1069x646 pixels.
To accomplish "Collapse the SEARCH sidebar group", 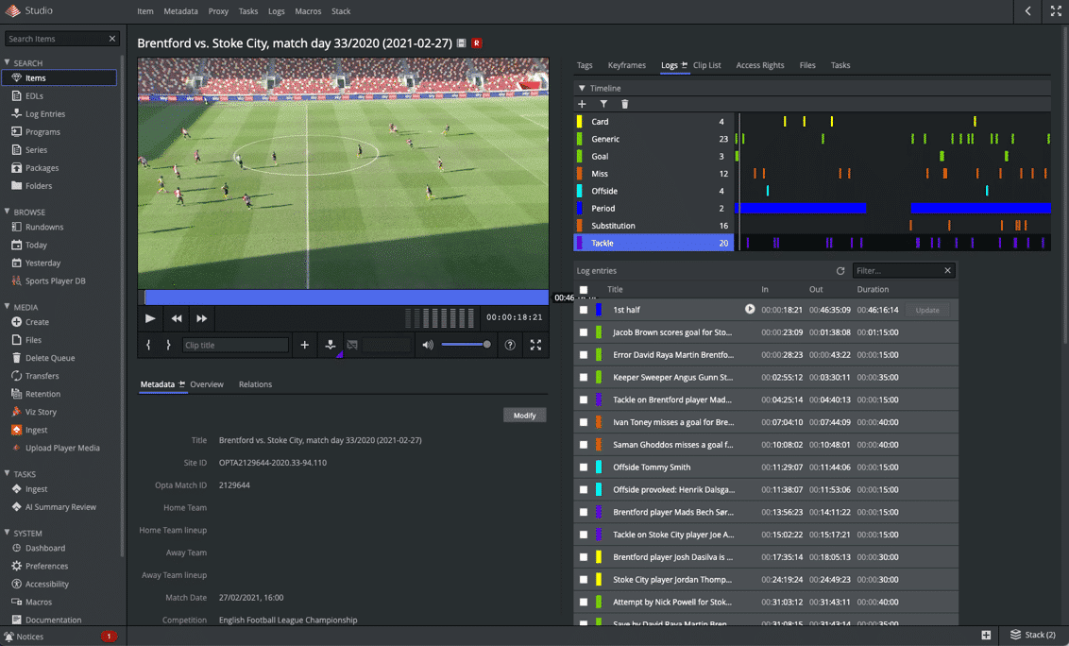I will click(8, 63).
